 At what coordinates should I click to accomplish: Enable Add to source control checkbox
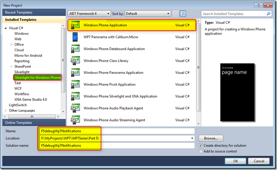[200, 151]
